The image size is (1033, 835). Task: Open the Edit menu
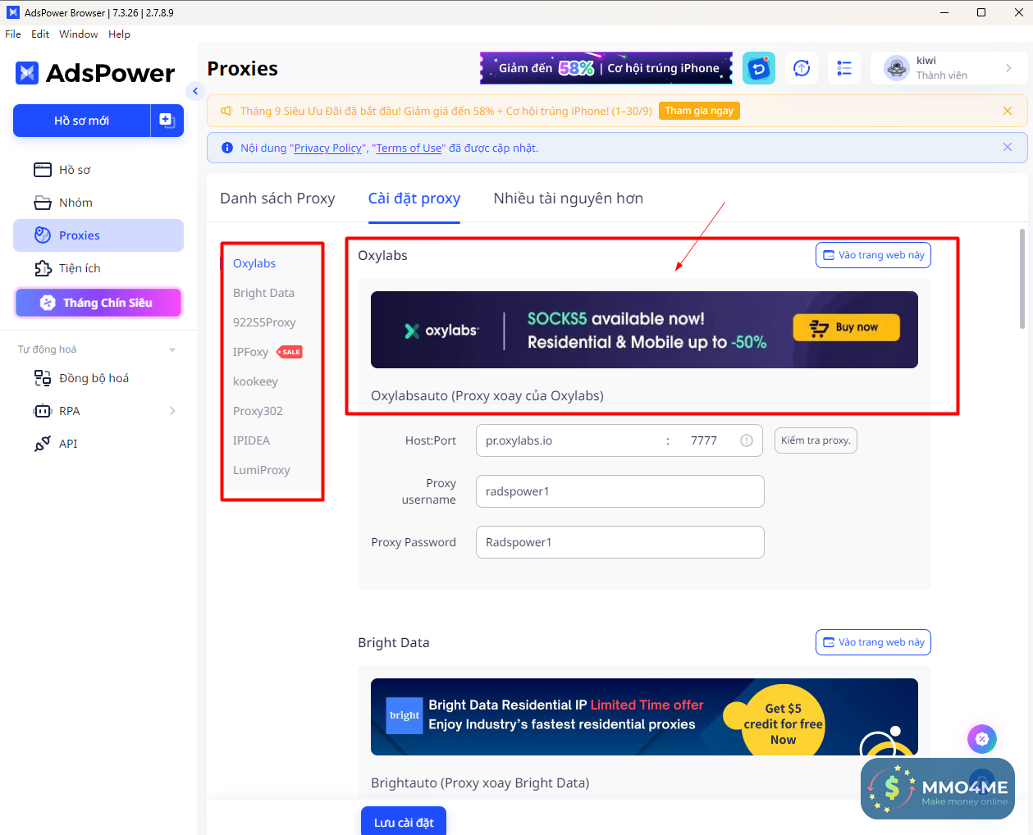pyautogui.click(x=40, y=34)
